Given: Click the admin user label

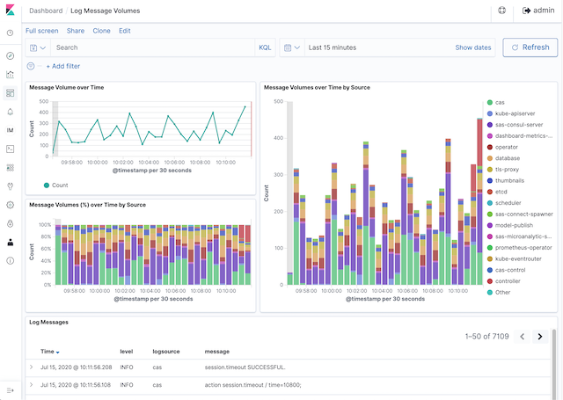Looking at the screenshot, I should coord(544,11).
